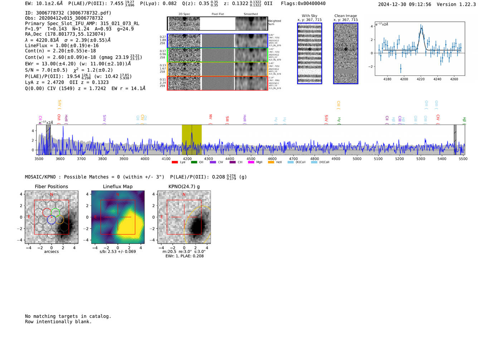Click the Version 1.22.3 label
Image resolution: width=501 pixels, height=341 pixels.
tap(456, 5)
